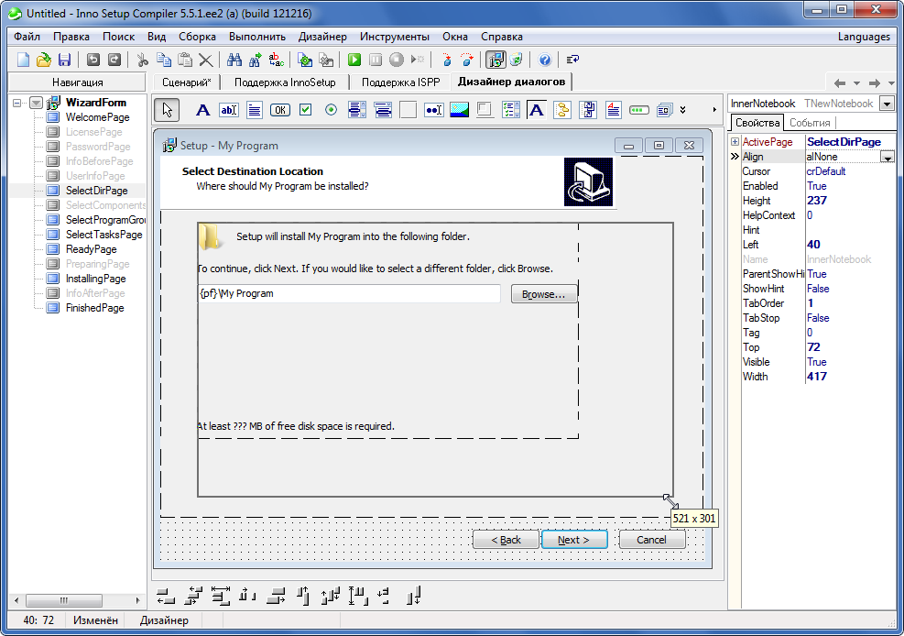904x636 pixels.
Task: Open the Align property dropdown arrow
Action: coord(887,157)
